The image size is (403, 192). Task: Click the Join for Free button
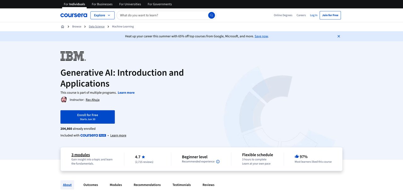(x=330, y=15)
